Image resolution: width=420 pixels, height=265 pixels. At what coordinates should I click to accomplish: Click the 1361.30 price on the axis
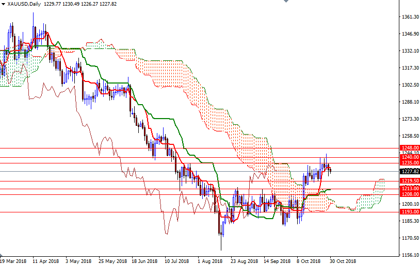[x=409, y=17]
